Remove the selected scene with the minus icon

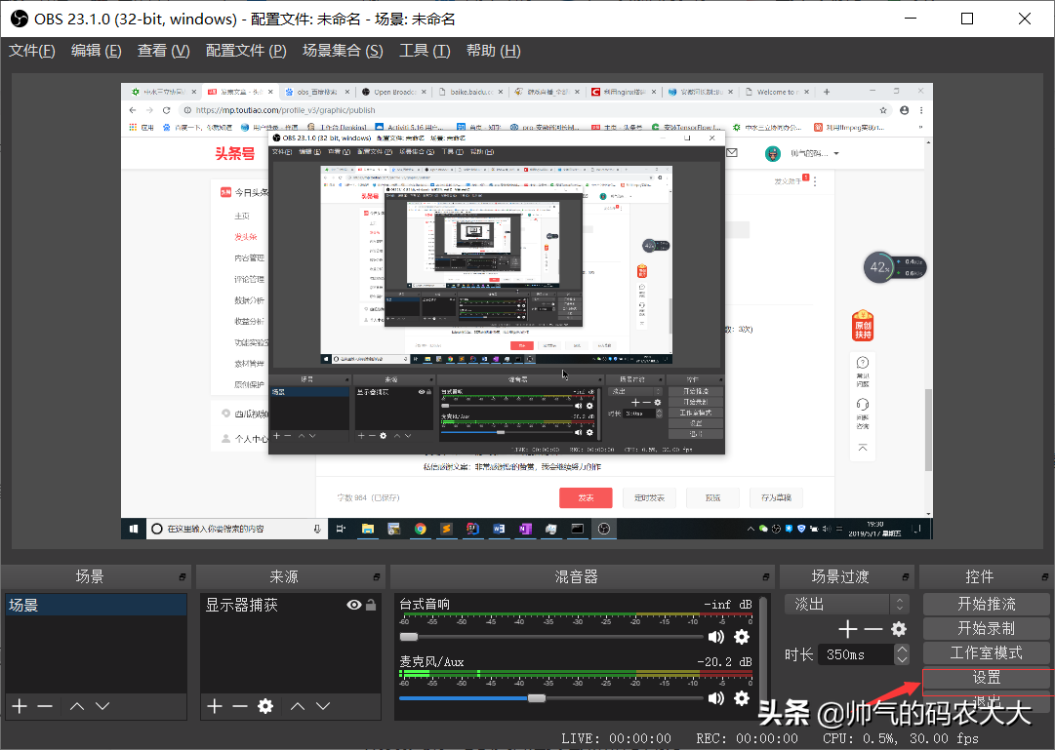[45, 706]
